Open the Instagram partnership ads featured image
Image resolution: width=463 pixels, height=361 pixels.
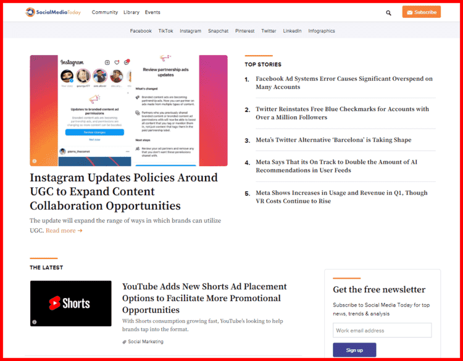[129, 111]
